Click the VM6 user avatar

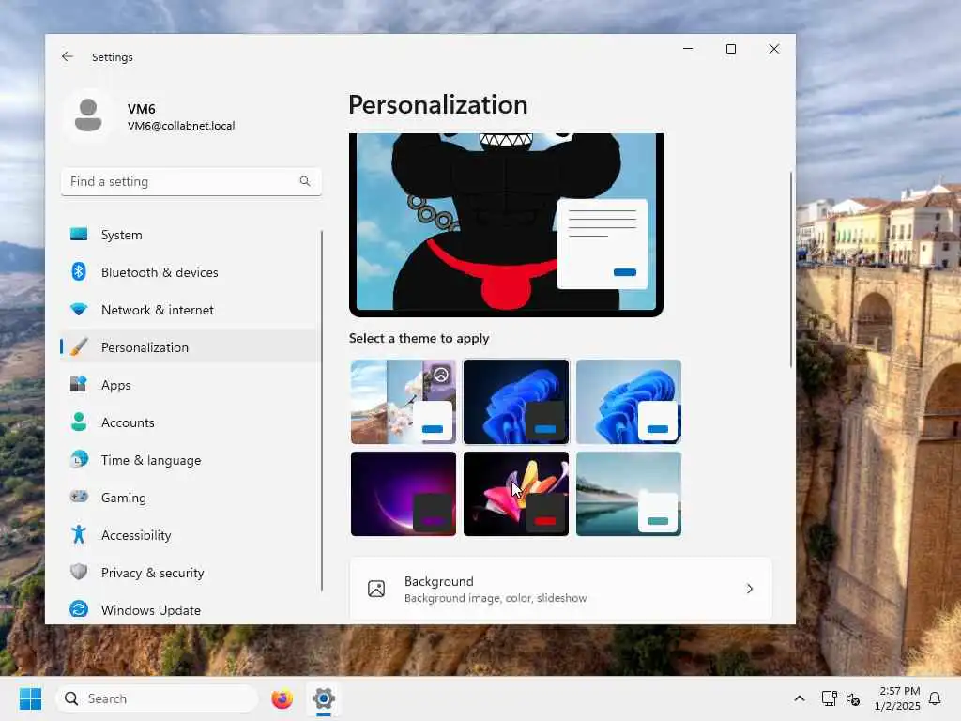tap(88, 115)
